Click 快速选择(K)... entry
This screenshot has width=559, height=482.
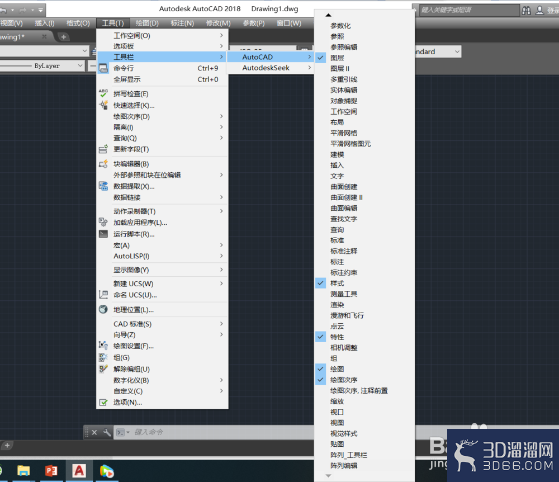(x=162, y=105)
